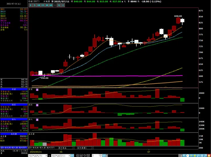The width and height of the screenshot is (211, 157).
Task: Switch to 5-minute chart interval
Action: click(x=35, y=5)
